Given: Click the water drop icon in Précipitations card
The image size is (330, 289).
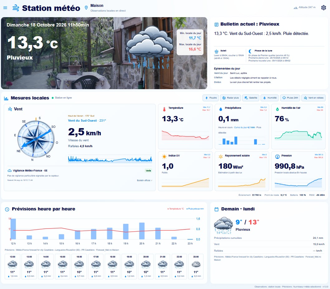Looking at the screenshot, I should (x=221, y=109).
